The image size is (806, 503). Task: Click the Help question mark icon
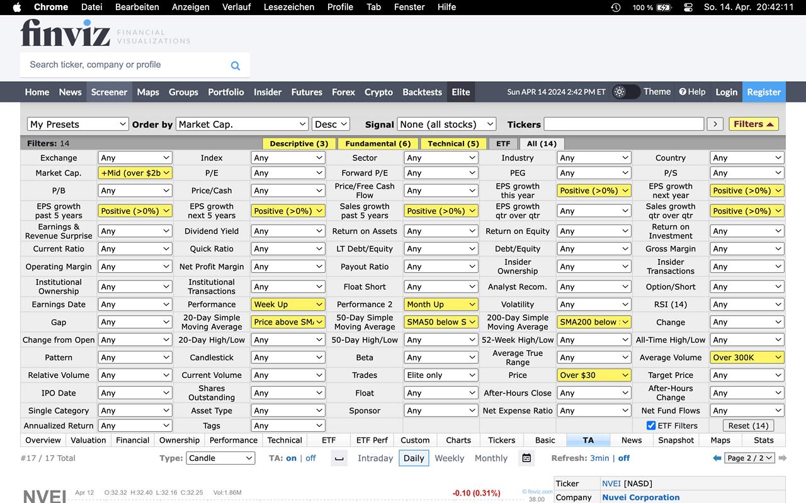(683, 92)
